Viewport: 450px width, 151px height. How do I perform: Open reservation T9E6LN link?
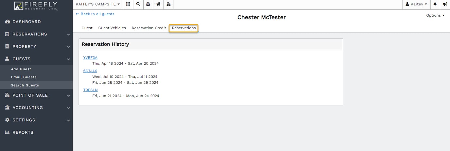[x=90, y=90]
